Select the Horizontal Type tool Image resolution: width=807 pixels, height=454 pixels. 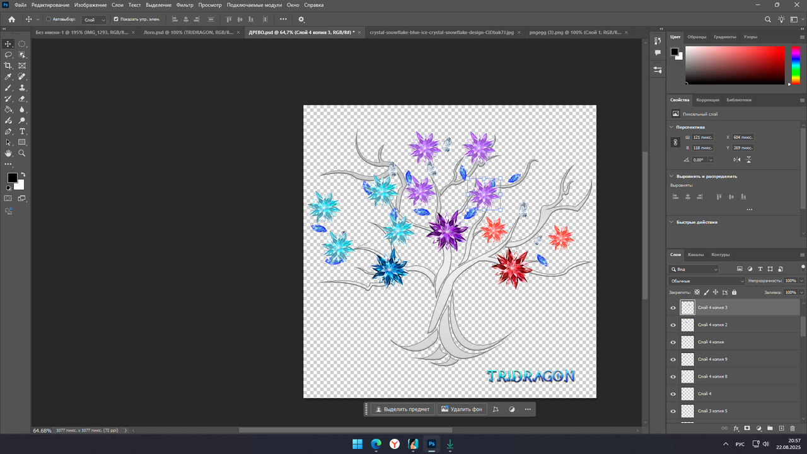[22, 131]
